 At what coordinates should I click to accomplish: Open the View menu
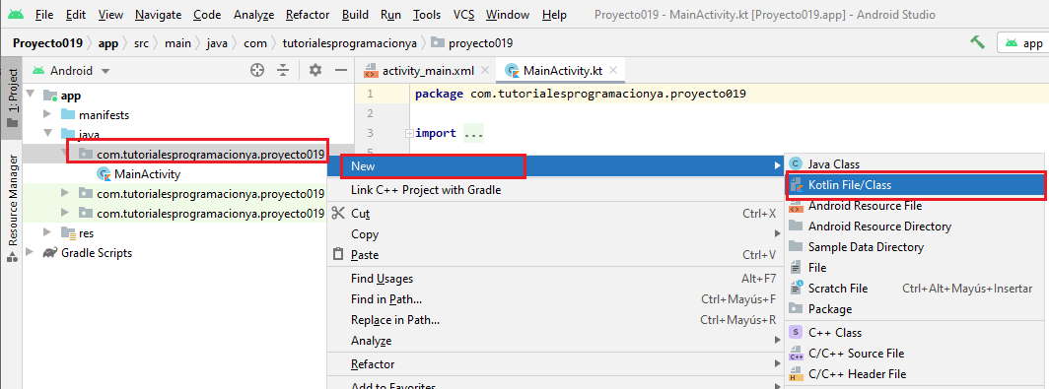point(110,14)
